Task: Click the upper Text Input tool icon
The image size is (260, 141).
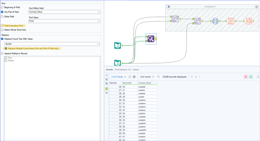Action: point(118,45)
